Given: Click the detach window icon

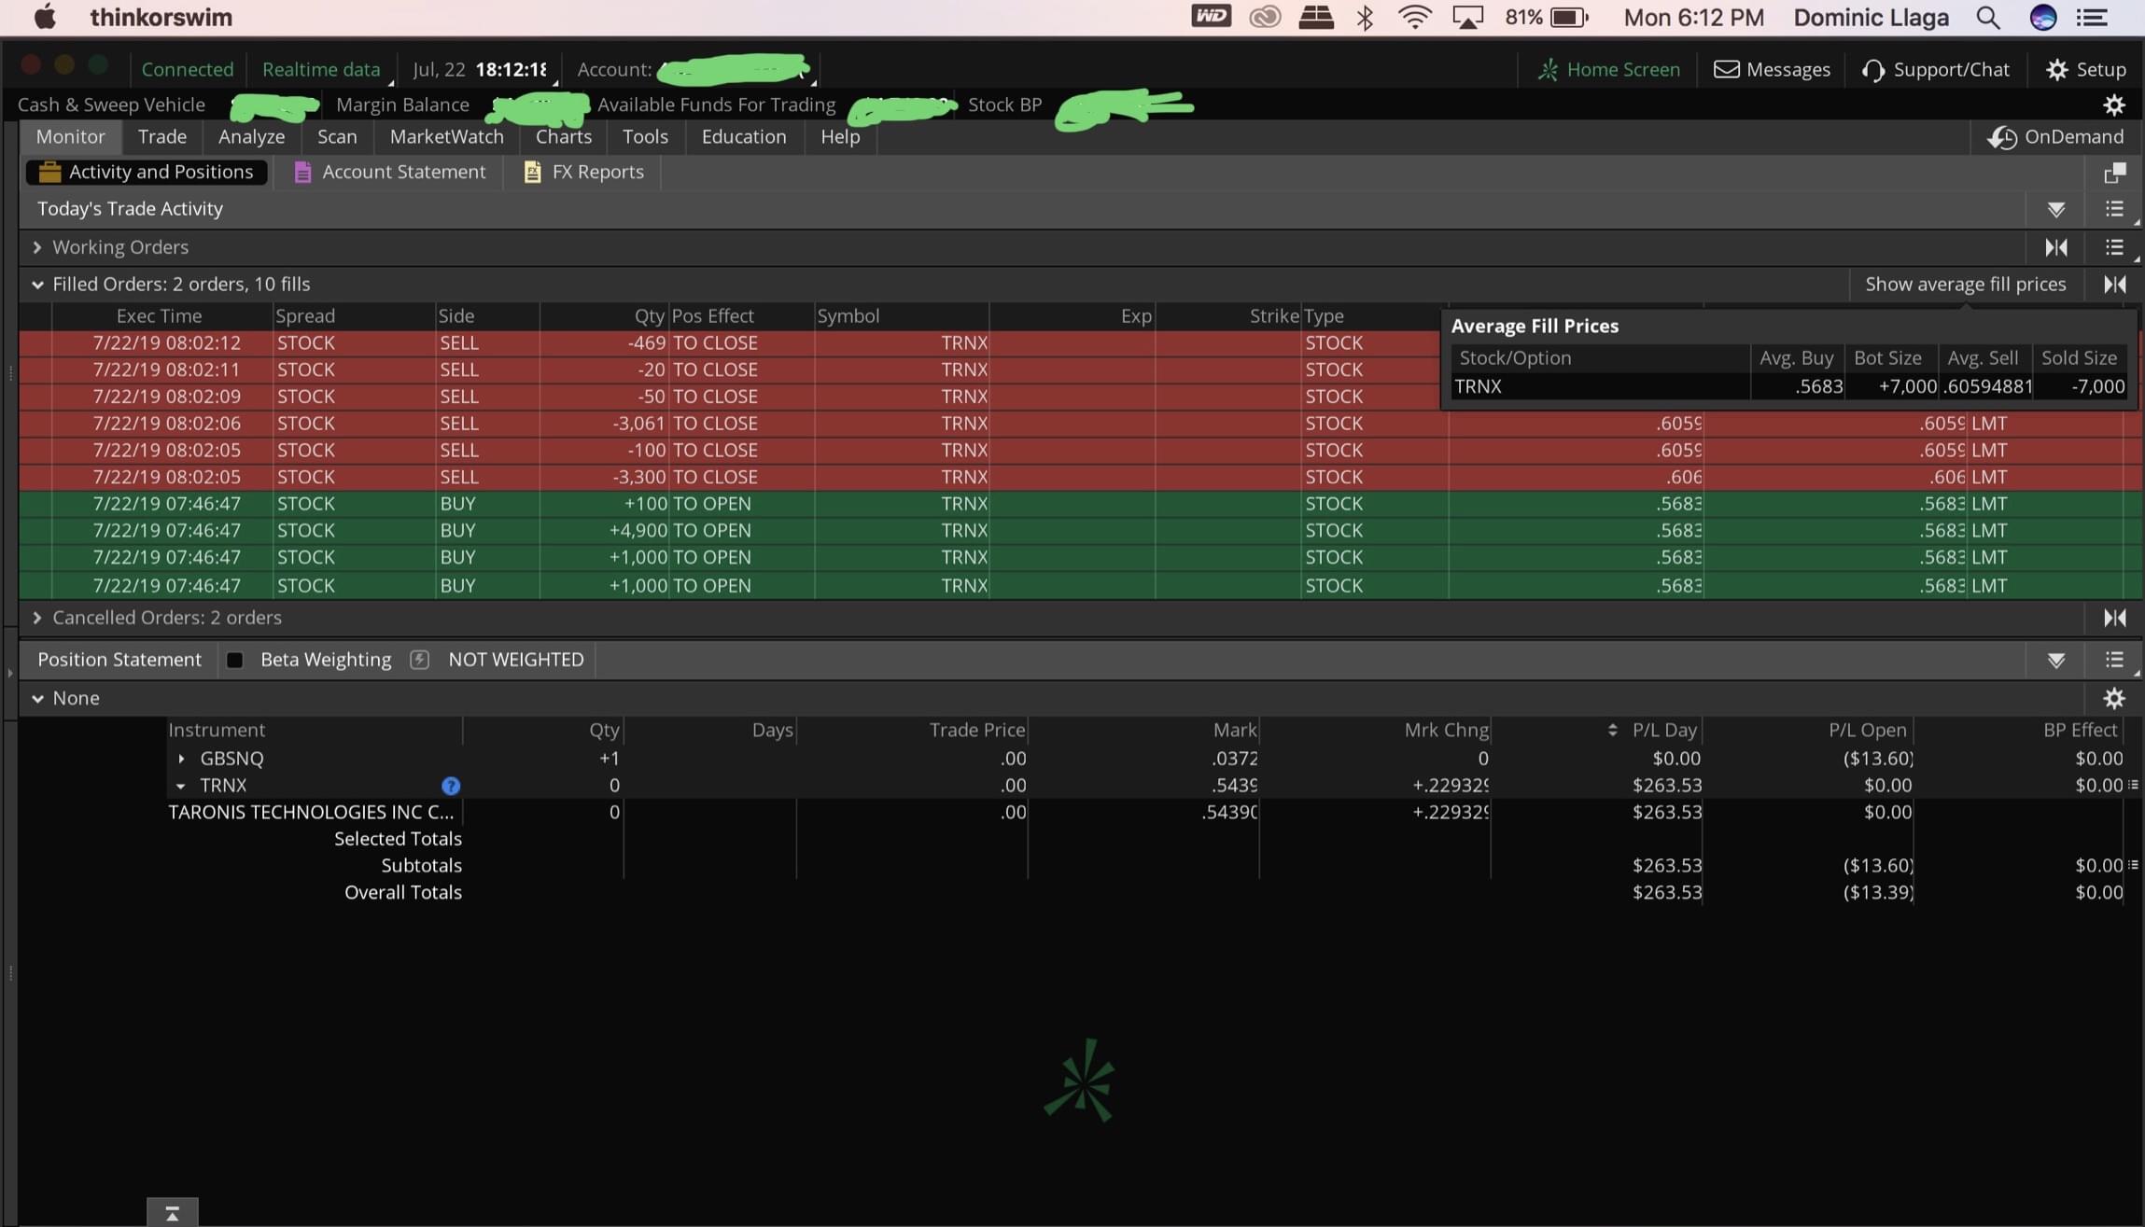Looking at the screenshot, I should coord(2114,173).
